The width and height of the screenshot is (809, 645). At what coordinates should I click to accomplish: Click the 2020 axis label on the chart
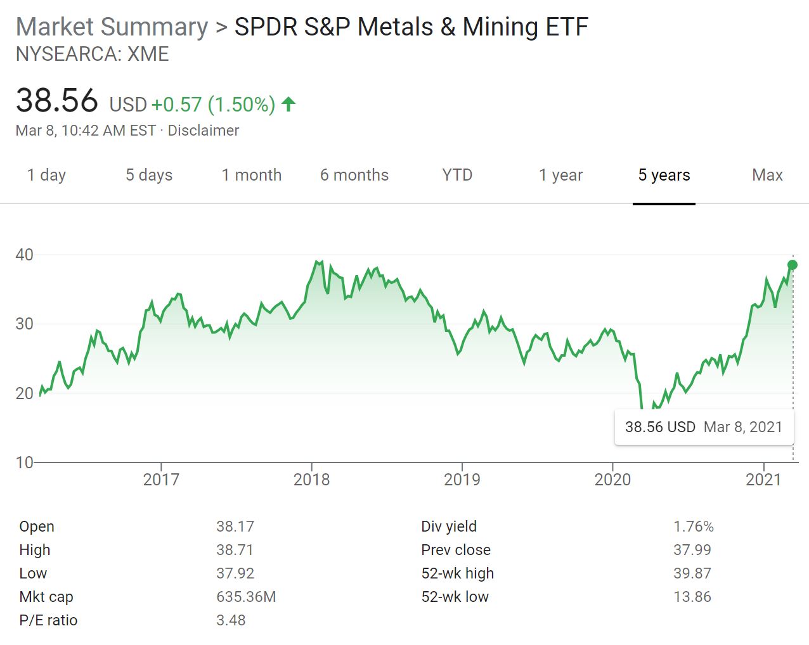tap(614, 480)
